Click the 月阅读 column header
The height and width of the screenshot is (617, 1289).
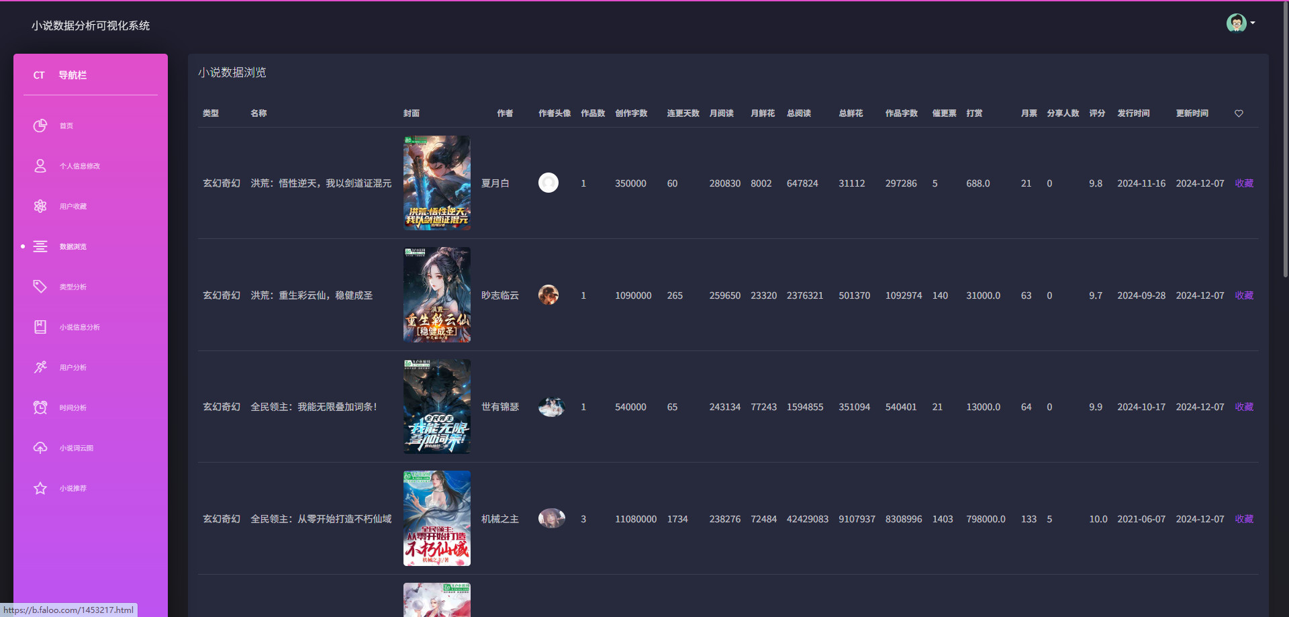point(722,113)
